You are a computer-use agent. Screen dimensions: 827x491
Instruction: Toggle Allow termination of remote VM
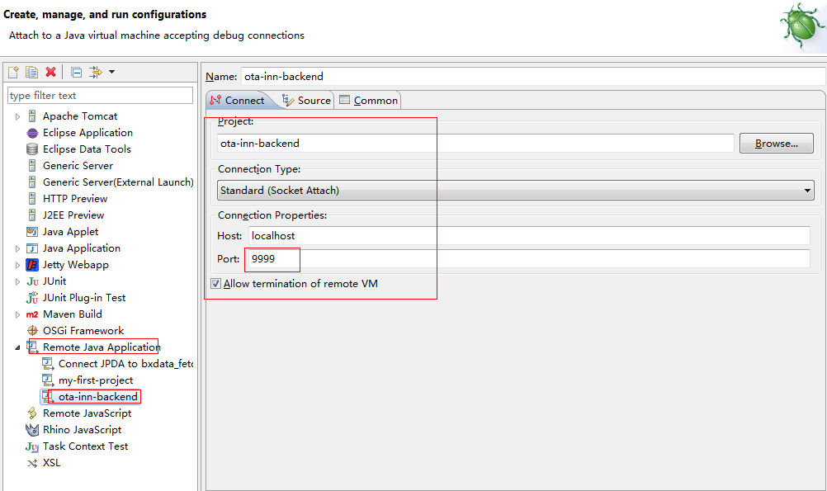pyautogui.click(x=216, y=284)
